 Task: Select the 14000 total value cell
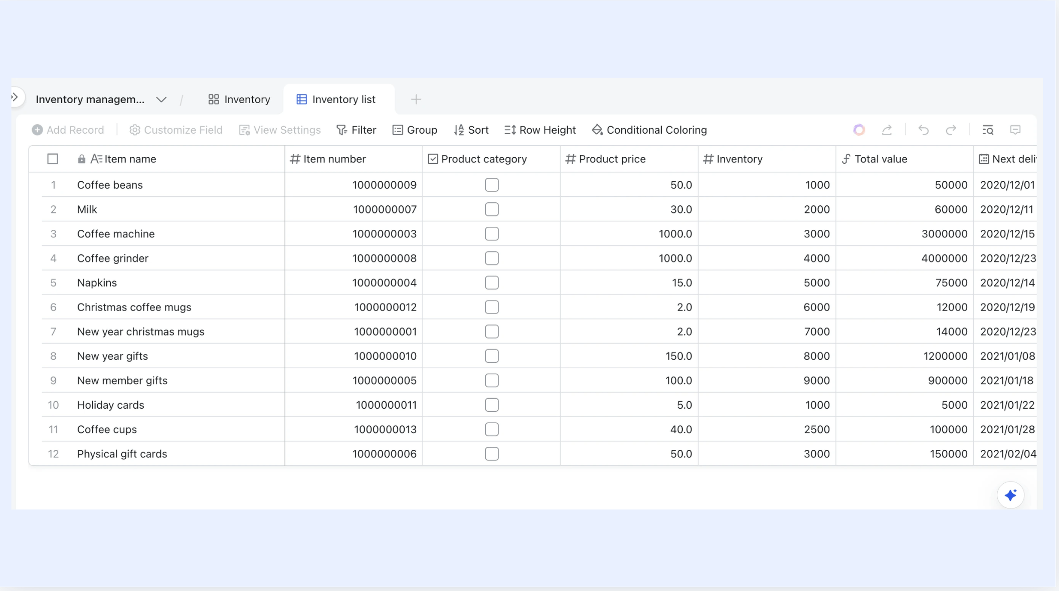click(x=905, y=332)
